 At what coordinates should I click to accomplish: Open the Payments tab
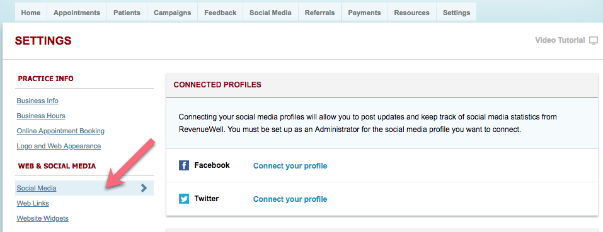click(365, 13)
